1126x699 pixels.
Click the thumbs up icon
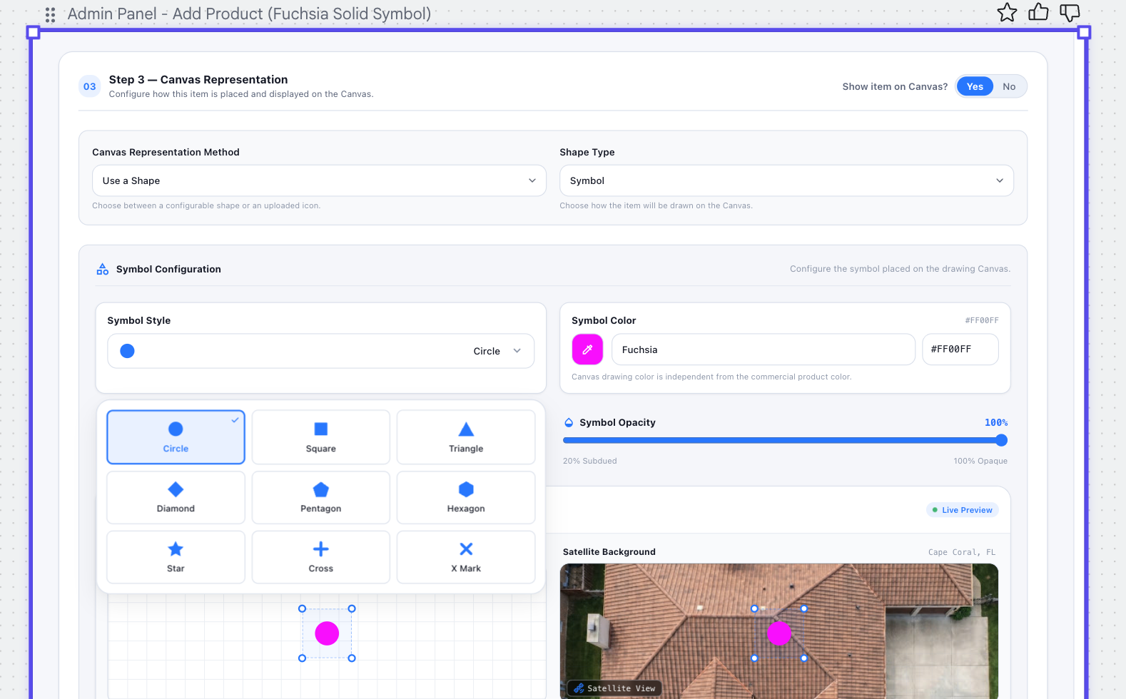(x=1038, y=12)
